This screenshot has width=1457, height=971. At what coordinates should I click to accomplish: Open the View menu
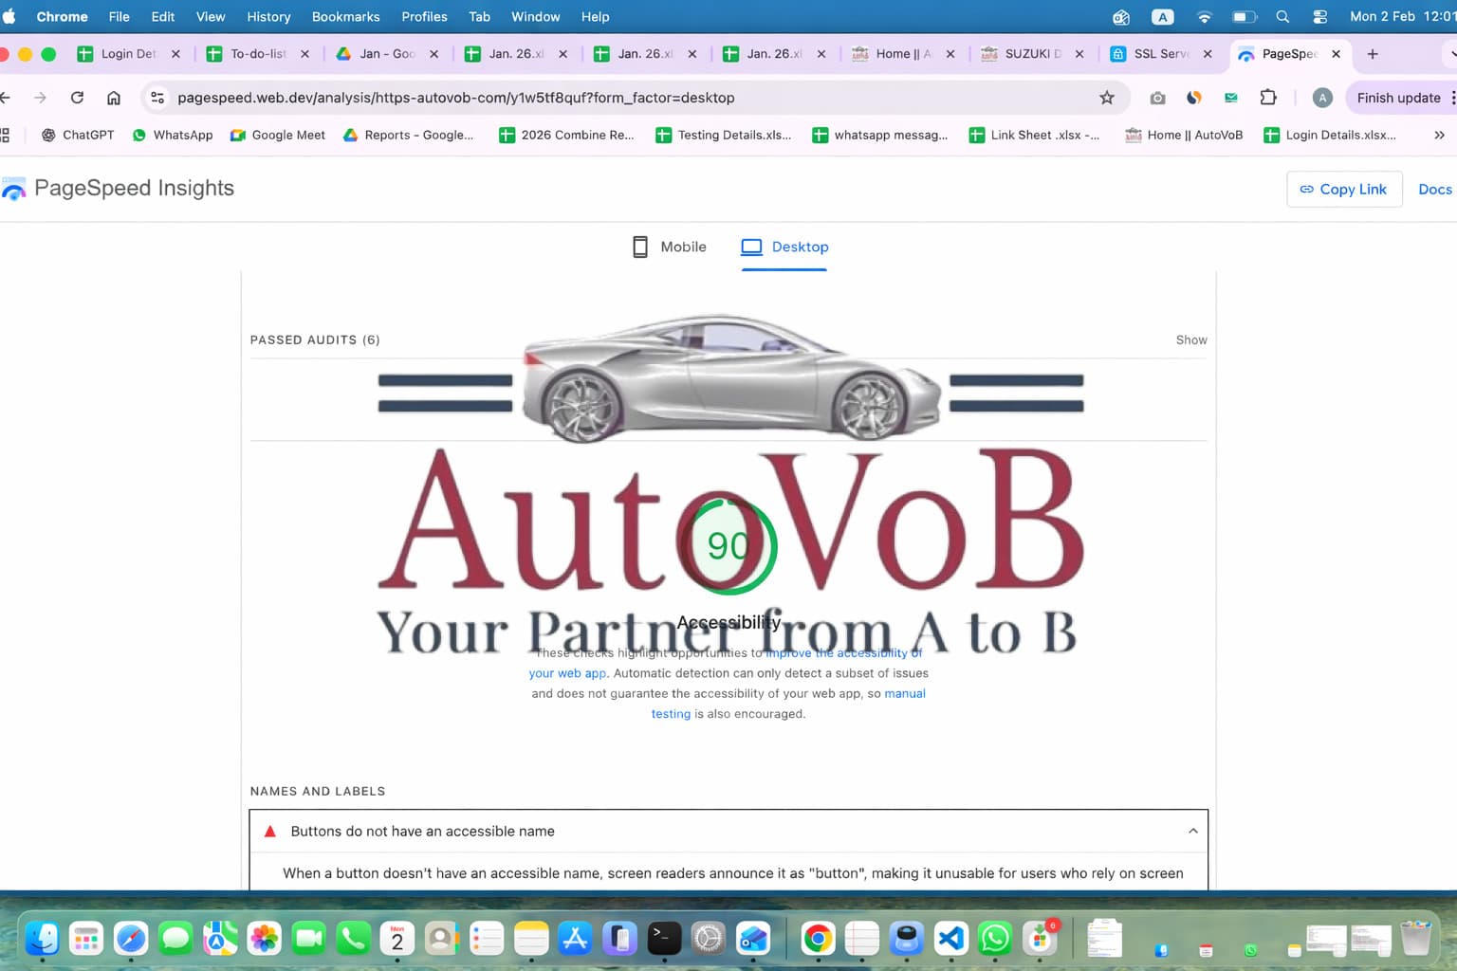211,17
